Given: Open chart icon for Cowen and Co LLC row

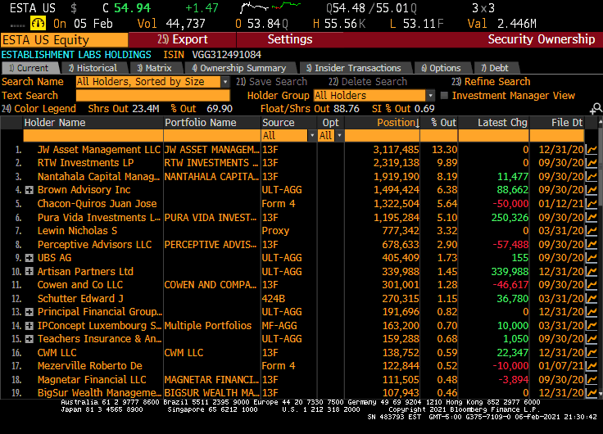Looking at the screenshot, I should [591, 285].
